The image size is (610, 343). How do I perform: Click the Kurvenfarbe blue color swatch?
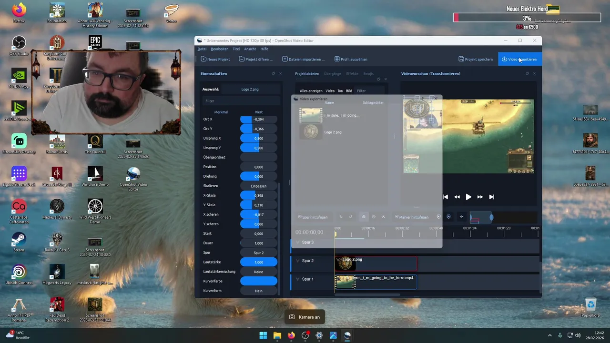click(x=259, y=281)
